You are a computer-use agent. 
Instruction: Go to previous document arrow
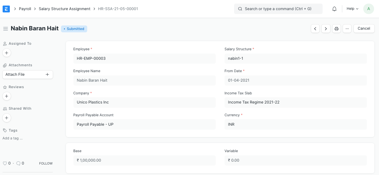coord(315,29)
